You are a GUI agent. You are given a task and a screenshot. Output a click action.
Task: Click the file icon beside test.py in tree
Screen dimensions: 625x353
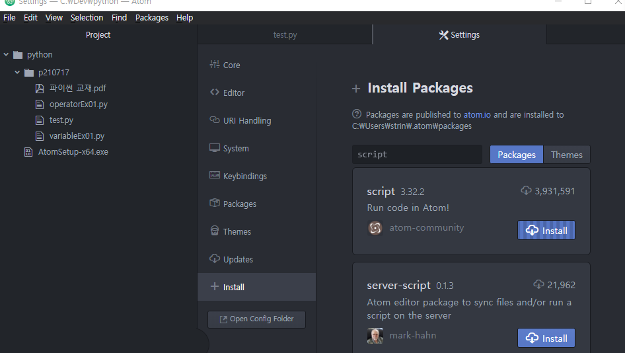point(40,120)
